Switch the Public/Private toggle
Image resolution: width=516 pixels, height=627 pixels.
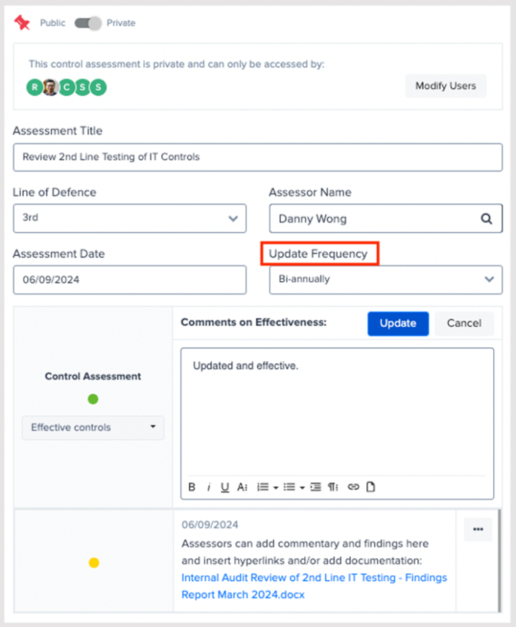click(x=87, y=24)
